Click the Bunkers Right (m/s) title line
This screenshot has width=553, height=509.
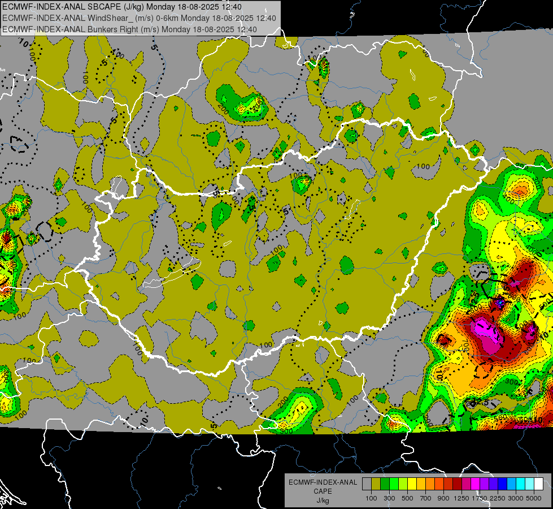129,29
